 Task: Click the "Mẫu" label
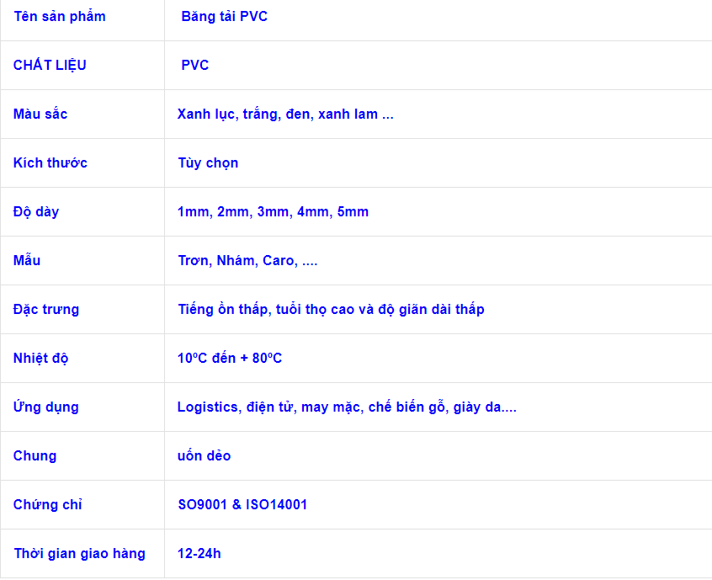pos(27,260)
